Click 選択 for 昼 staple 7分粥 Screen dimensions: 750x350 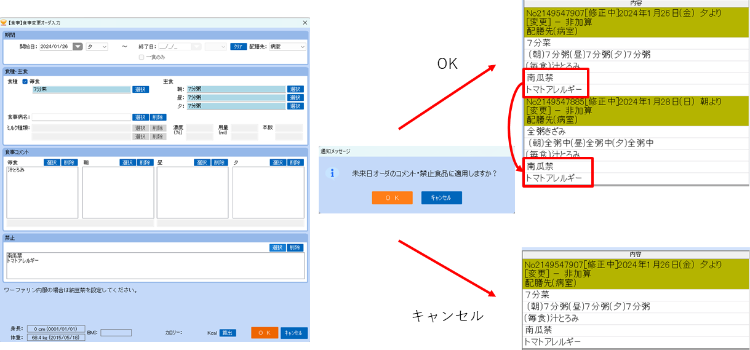click(295, 98)
